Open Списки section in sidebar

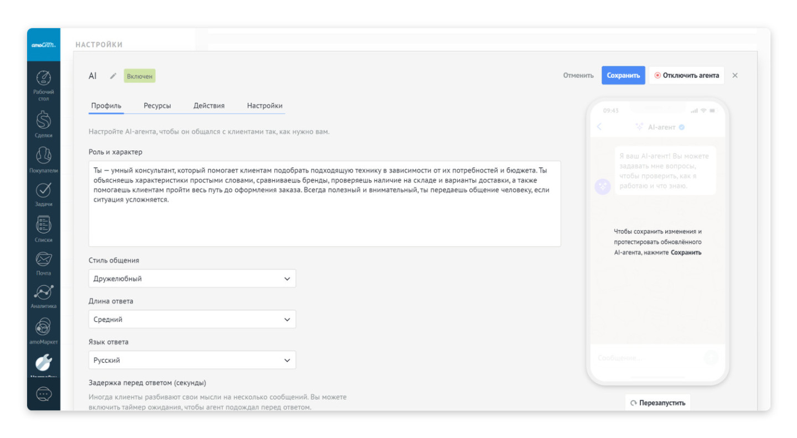(43, 228)
